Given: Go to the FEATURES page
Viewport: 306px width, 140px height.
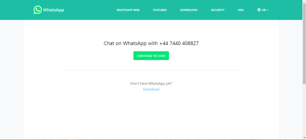Looking at the screenshot, I should (160, 10).
